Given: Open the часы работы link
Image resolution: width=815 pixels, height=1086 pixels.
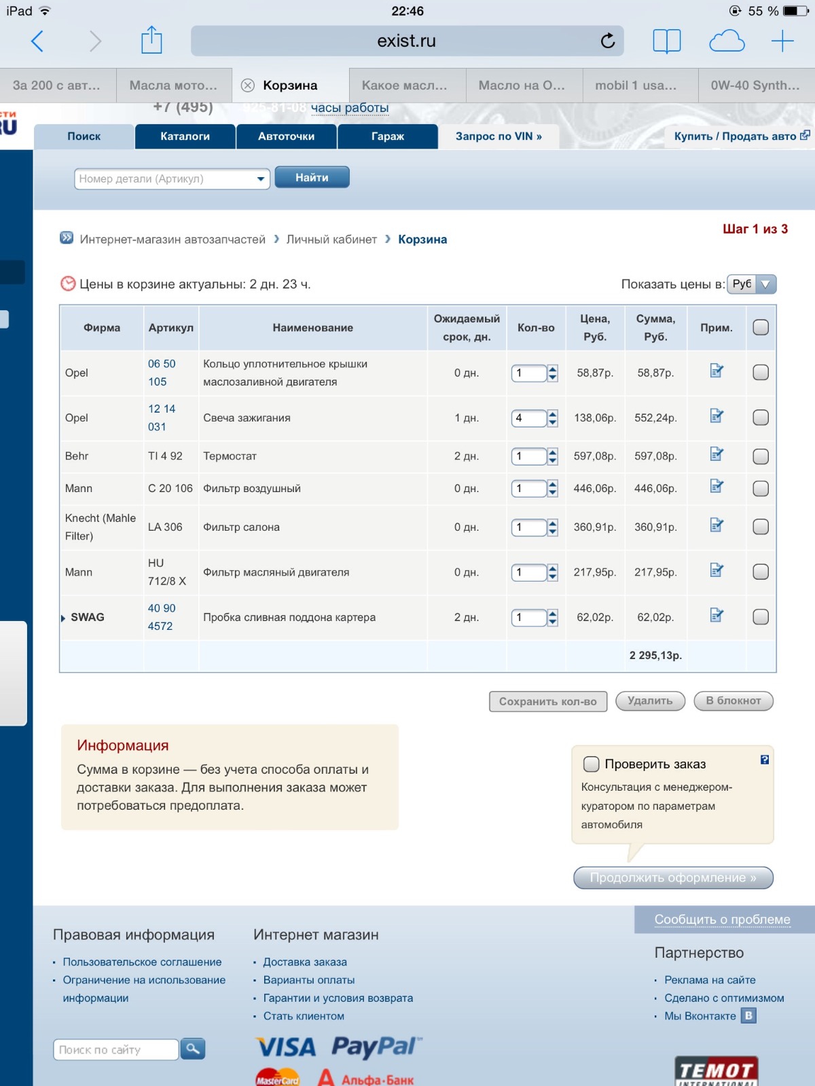Looking at the screenshot, I should point(350,107).
